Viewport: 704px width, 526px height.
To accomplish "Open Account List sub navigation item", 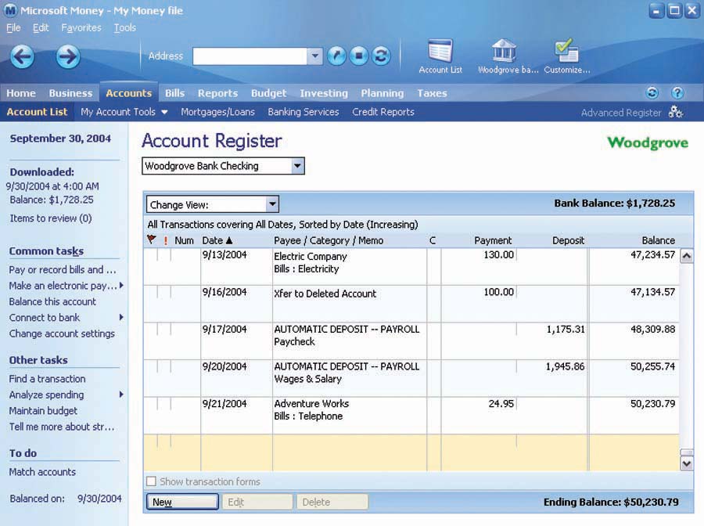I will (x=37, y=112).
